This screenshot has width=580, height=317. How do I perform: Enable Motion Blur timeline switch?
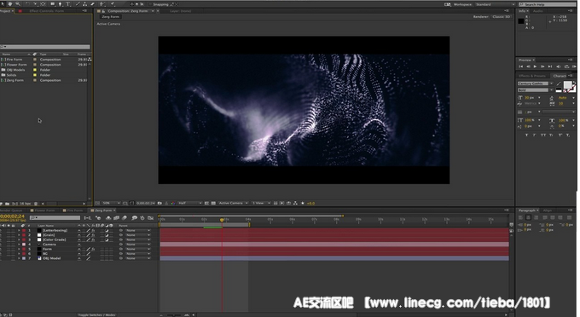[125, 218]
